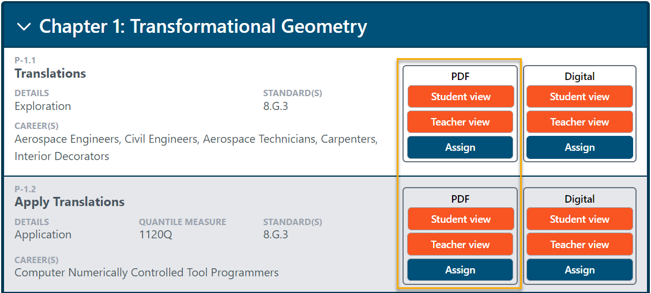Click the P-1.1 lesson code label
Image resolution: width=651 pixels, height=293 pixels.
pyautogui.click(x=25, y=60)
